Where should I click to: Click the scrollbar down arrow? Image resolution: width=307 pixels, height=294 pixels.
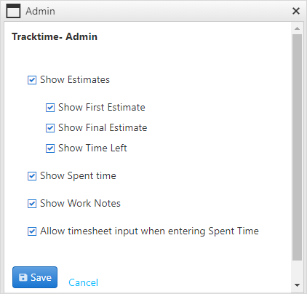[x=297, y=285]
